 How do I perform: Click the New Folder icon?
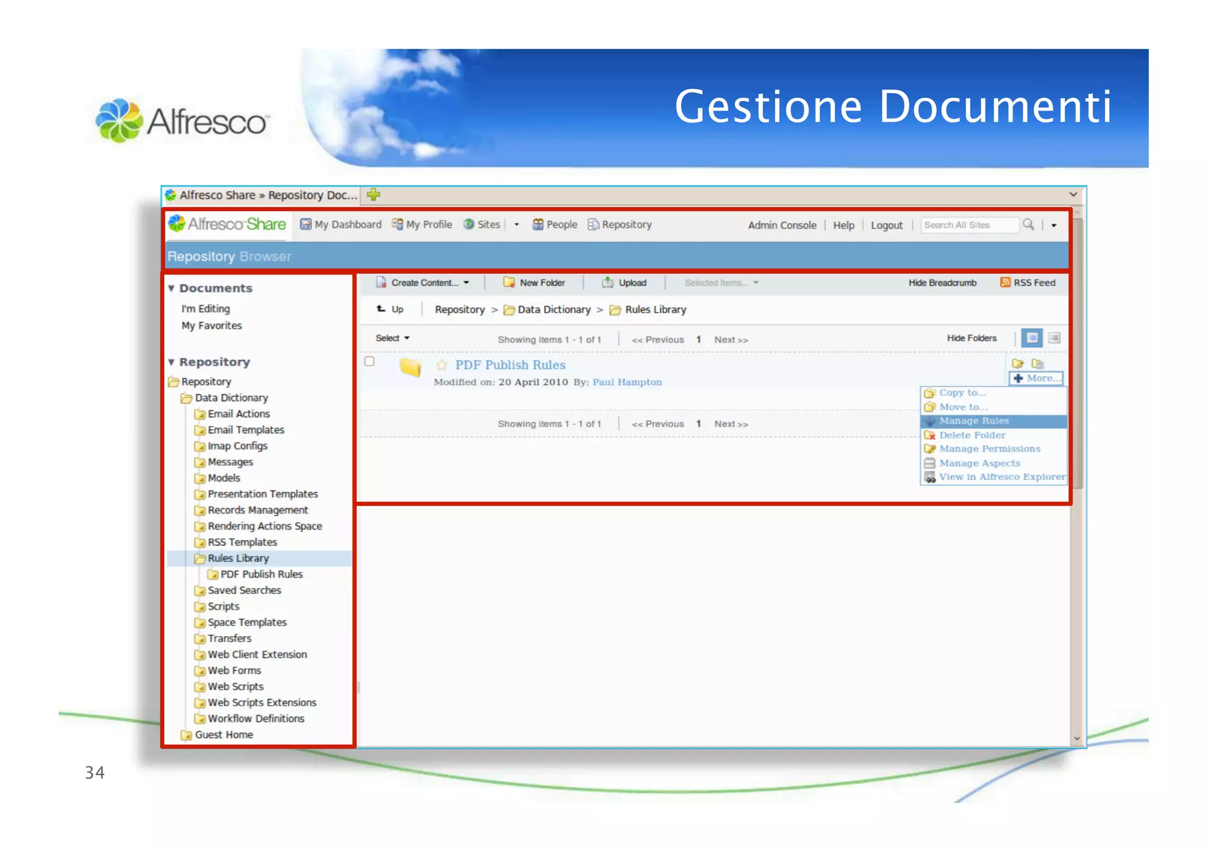509,283
